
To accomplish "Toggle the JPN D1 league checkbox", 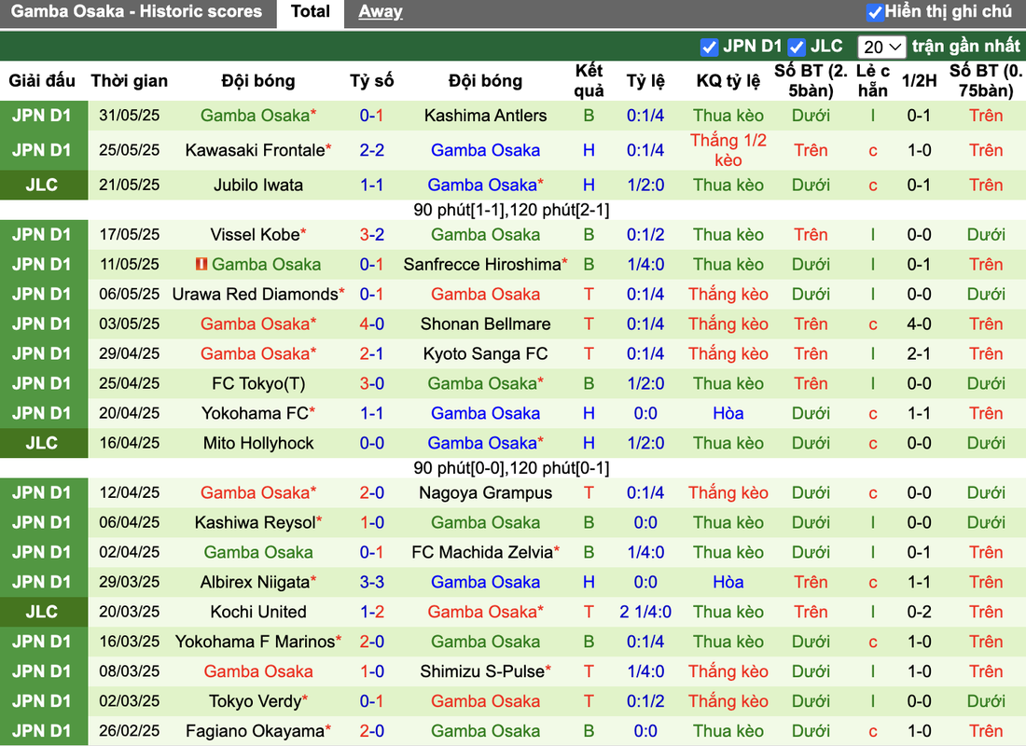I will pyautogui.click(x=709, y=48).
